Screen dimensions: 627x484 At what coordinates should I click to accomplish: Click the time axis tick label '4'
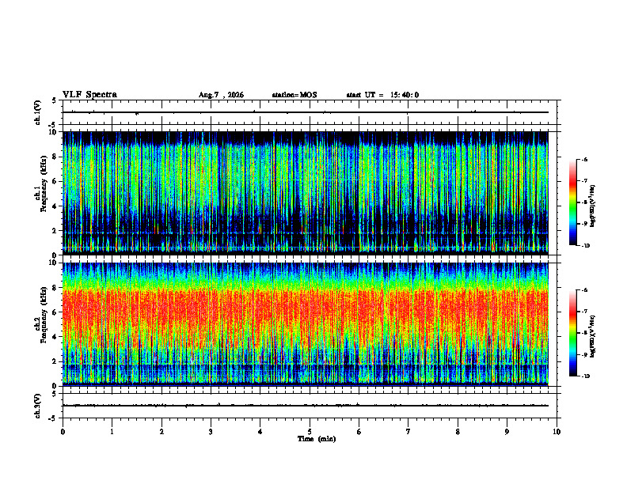click(x=260, y=432)
